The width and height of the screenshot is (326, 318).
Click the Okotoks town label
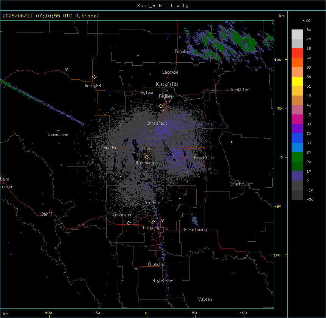[x=156, y=264]
